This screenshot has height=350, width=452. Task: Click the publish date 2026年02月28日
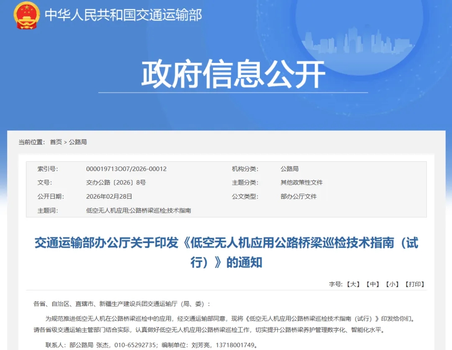click(109, 197)
